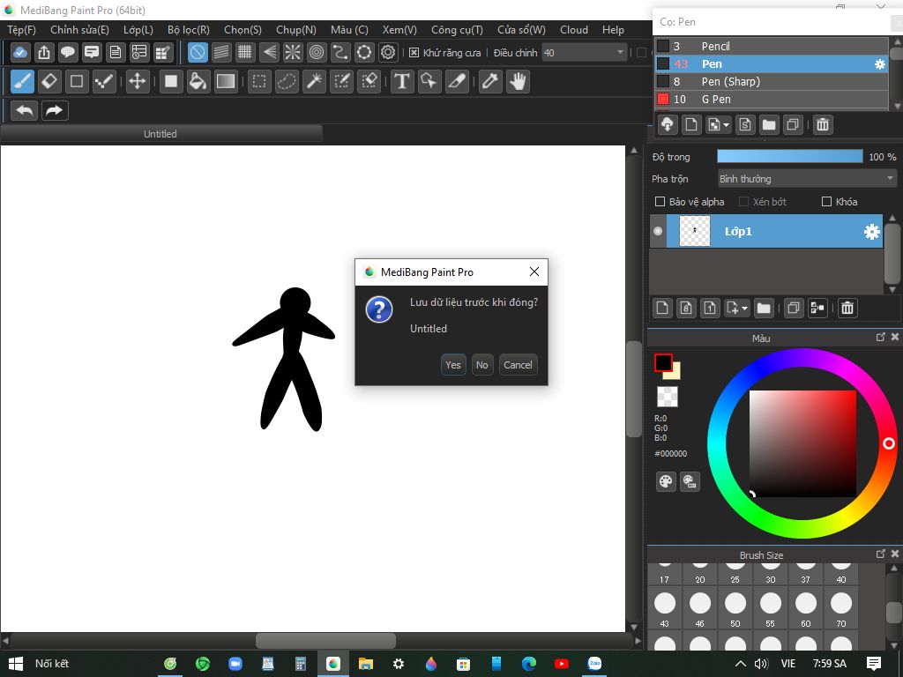Select the Move tool
Viewport: 903px width, 677px height.
click(137, 82)
